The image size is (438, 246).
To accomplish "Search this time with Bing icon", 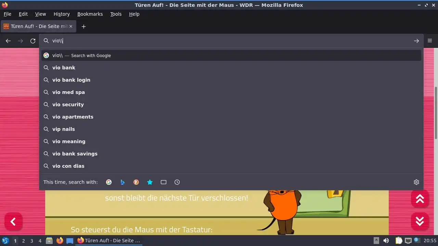I will (x=123, y=182).
